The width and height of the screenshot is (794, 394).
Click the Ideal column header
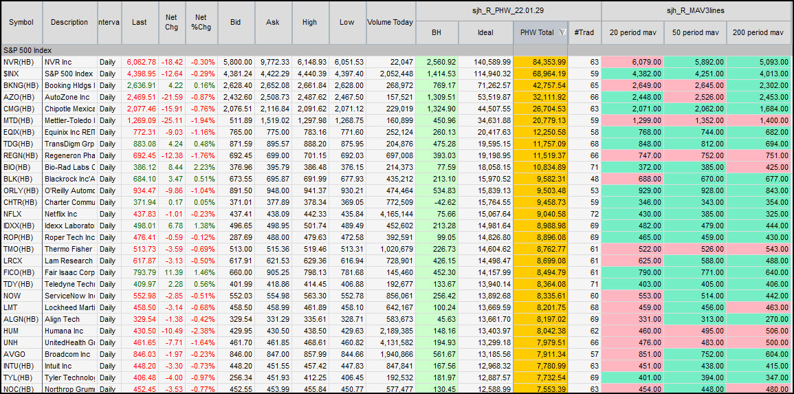[485, 32]
